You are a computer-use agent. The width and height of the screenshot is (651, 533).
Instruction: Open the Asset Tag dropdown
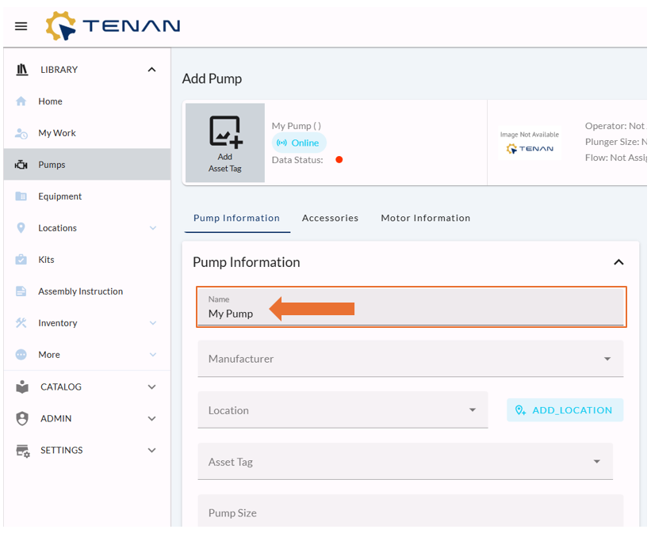tap(596, 463)
